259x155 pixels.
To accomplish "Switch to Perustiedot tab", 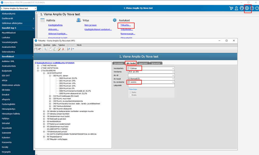I will tap(118, 63).
